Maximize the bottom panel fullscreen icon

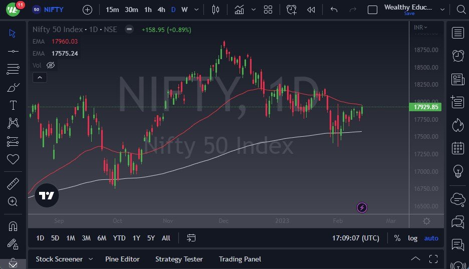click(x=433, y=259)
